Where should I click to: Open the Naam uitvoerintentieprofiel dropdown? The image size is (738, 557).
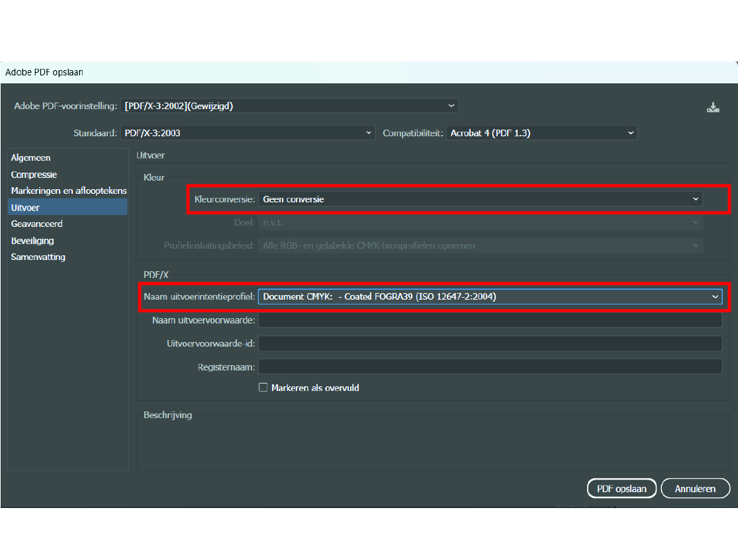[x=490, y=297]
